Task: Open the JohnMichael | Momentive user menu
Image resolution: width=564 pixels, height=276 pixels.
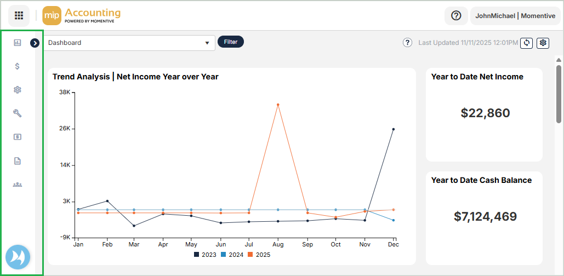Action: pos(515,16)
